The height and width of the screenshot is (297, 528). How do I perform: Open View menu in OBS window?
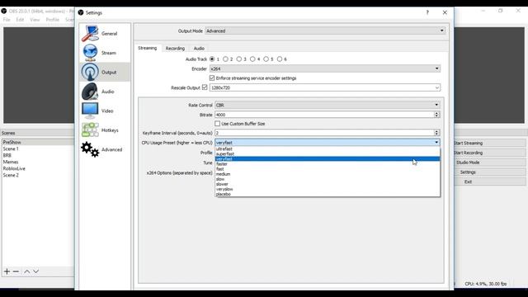pos(35,20)
